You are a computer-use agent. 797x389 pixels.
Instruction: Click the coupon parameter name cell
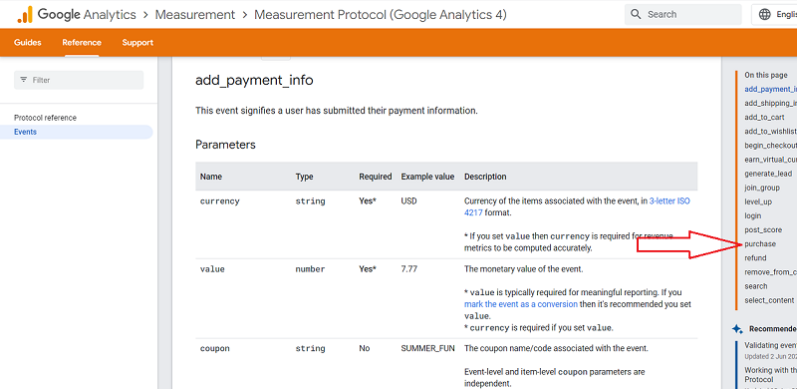[x=214, y=349]
